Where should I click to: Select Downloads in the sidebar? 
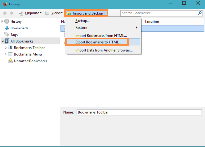coord(19,28)
